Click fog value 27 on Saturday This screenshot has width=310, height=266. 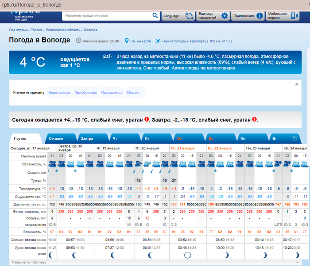pos(174,180)
